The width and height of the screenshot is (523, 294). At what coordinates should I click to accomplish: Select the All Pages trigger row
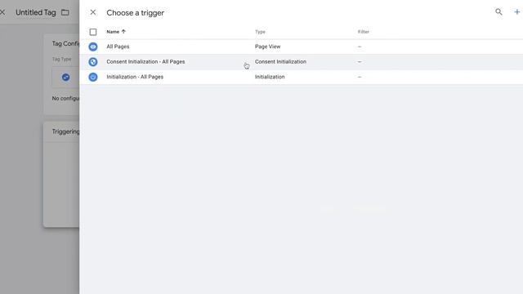[x=302, y=47]
